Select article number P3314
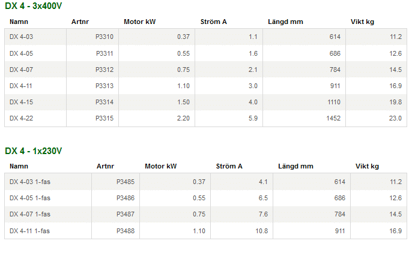Screen dimensions: 415x259 pos(105,102)
